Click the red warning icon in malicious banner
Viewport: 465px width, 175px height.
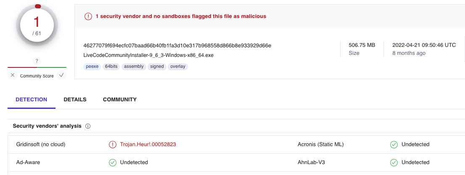[x=88, y=16]
